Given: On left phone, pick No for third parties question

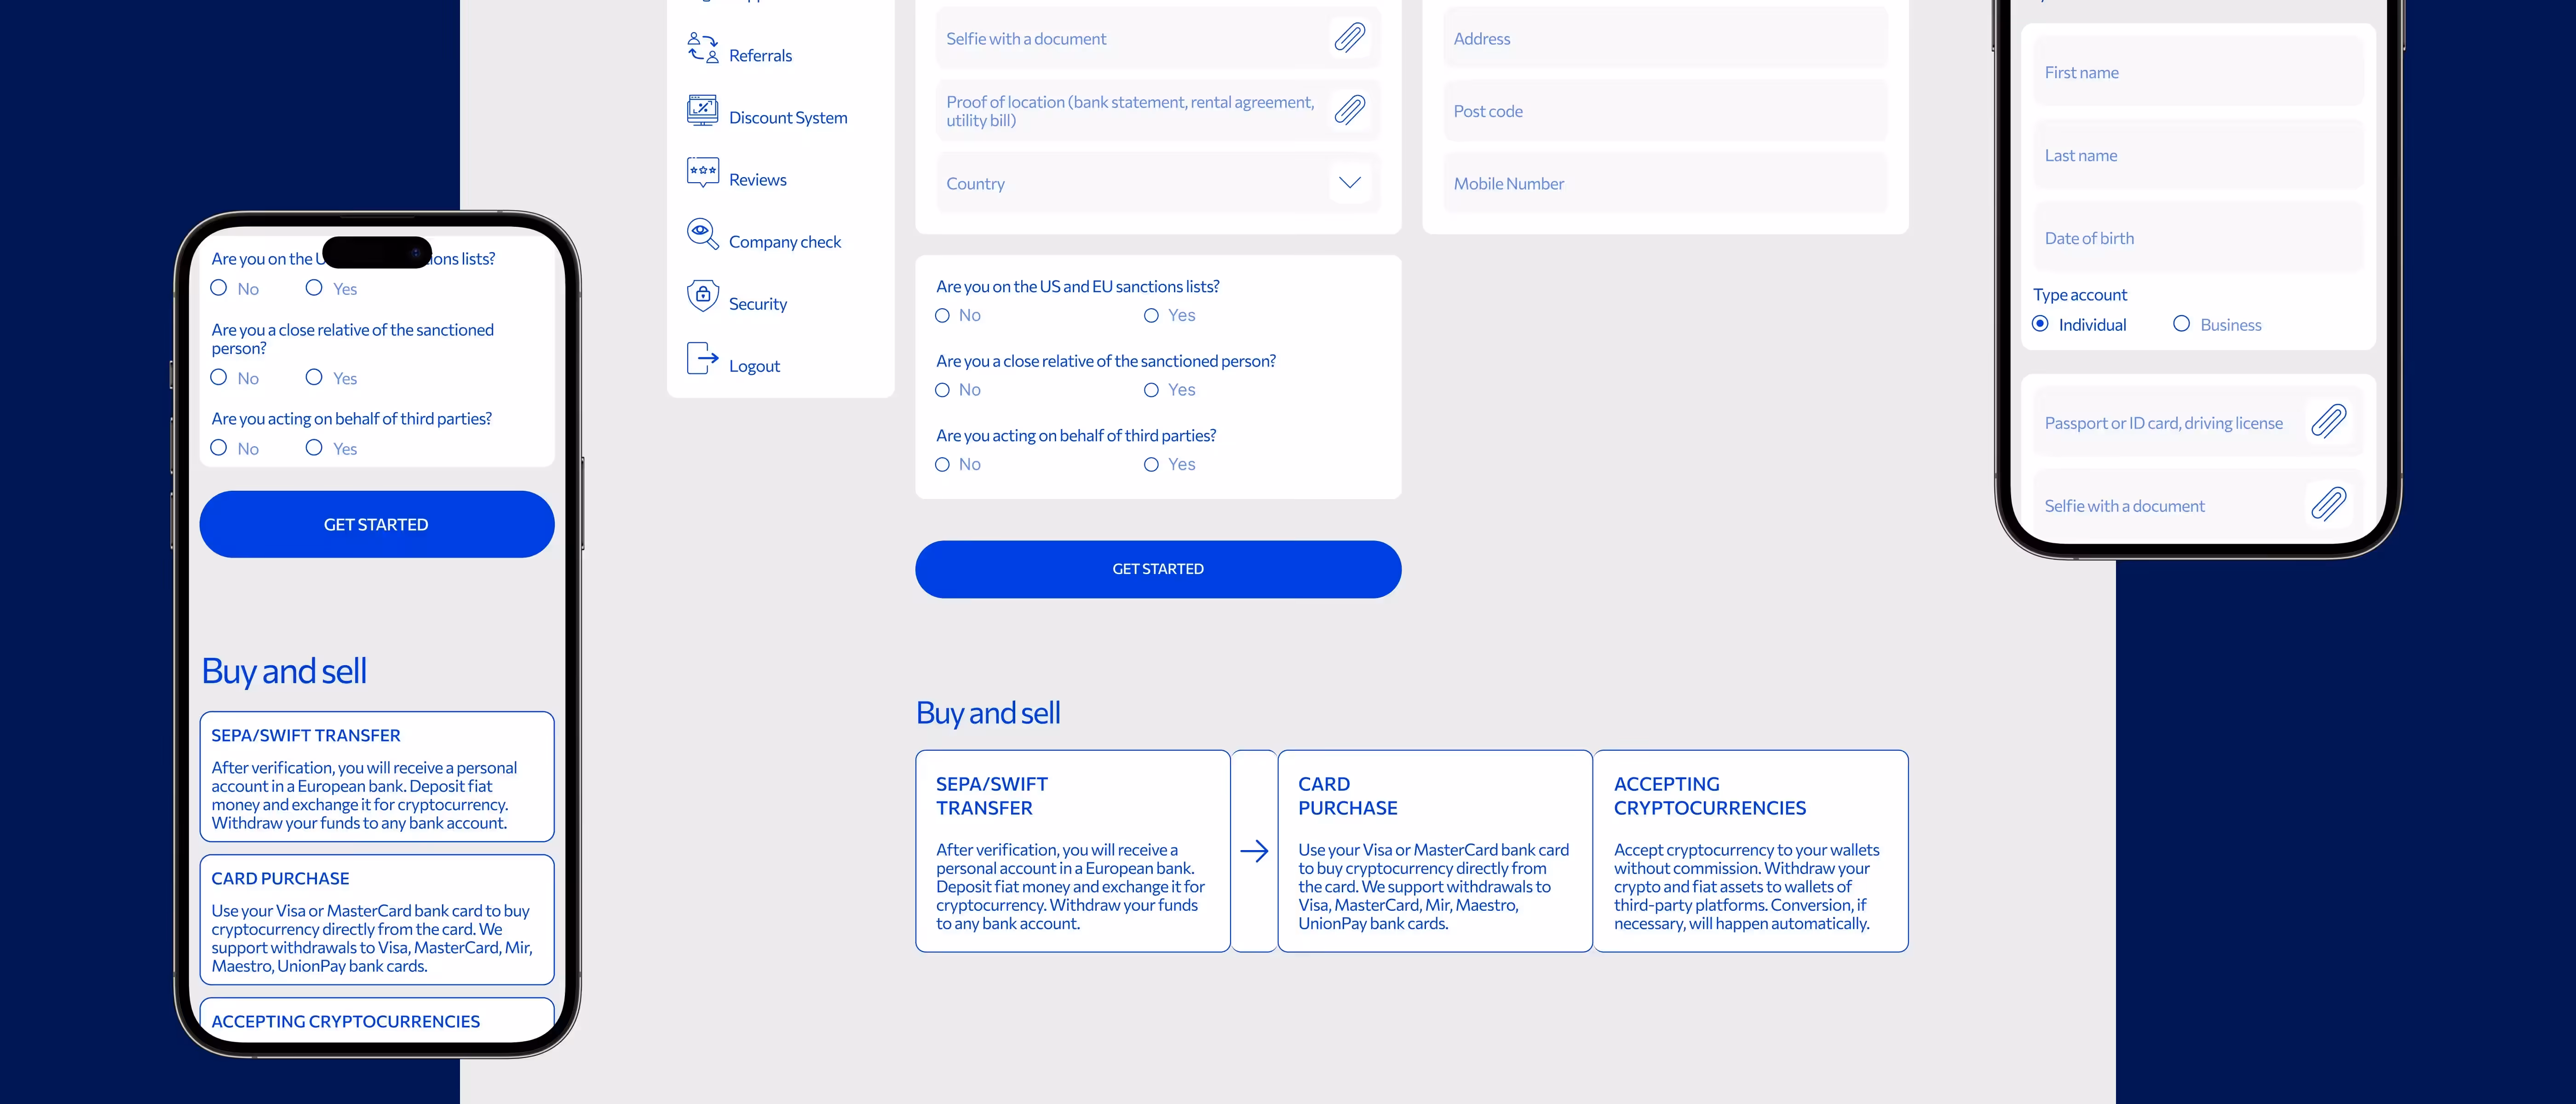Looking at the screenshot, I should (219, 448).
